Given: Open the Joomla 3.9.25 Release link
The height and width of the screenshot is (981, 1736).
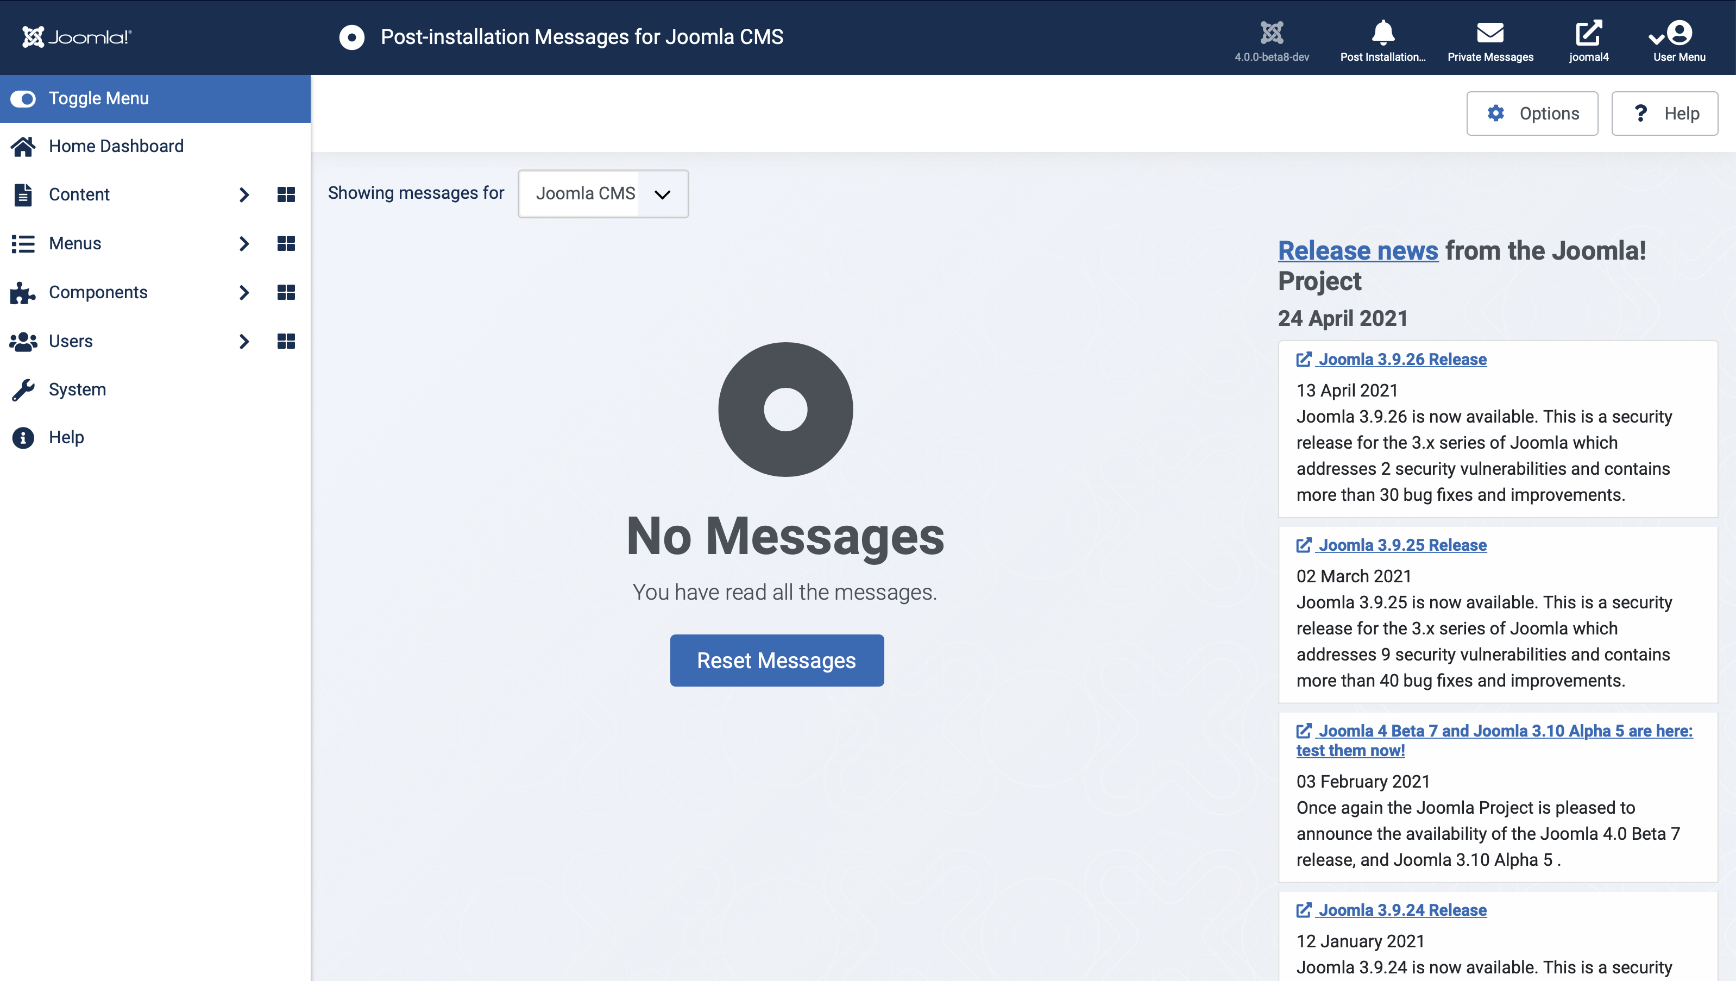Looking at the screenshot, I should coord(1391,545).
